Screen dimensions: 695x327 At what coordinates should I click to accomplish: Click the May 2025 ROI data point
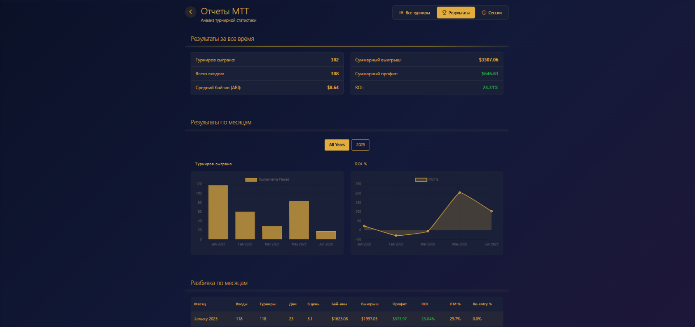[x=460, y=192]
